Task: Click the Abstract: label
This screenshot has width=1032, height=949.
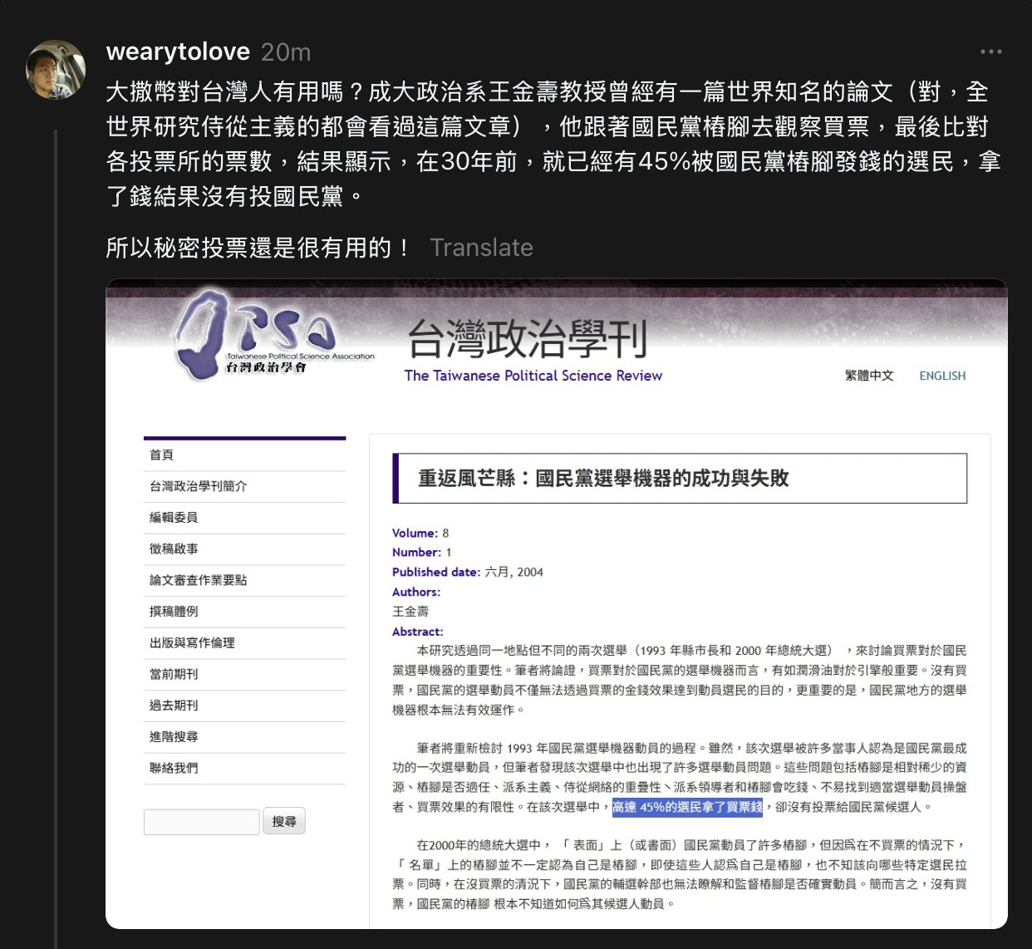Action: (x=418, y=632)
